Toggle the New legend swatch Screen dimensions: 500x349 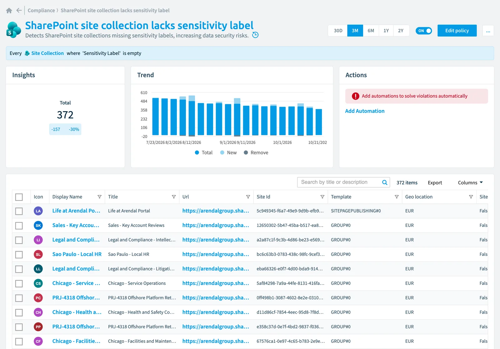coord(222,152)
